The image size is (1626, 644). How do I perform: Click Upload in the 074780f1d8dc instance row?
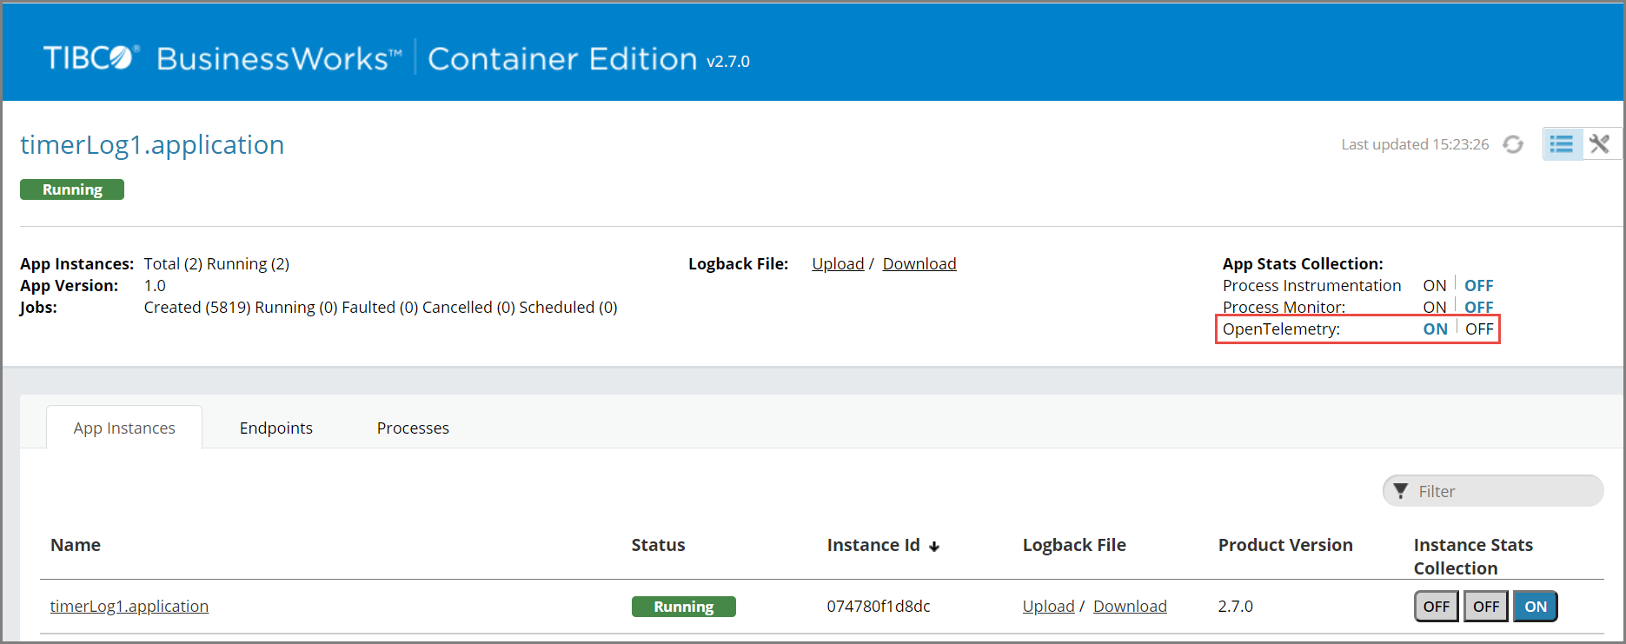1049,606
